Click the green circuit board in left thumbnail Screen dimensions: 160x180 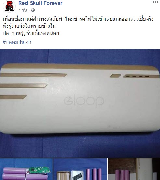point(39,170)
